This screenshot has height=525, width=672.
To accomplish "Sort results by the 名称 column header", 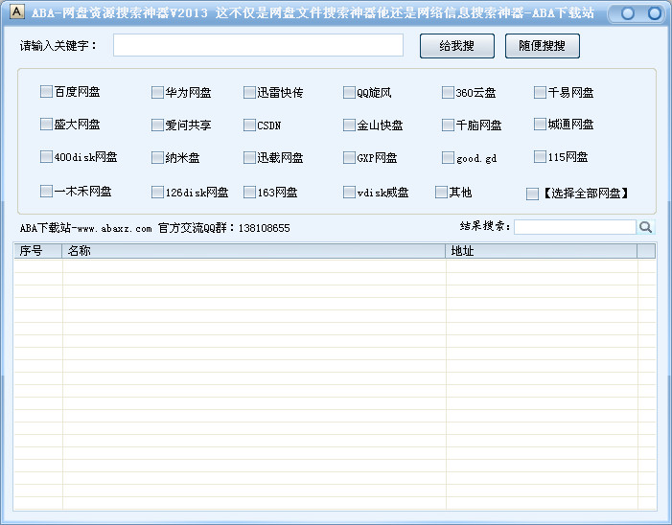I will (x=254, y=251).
